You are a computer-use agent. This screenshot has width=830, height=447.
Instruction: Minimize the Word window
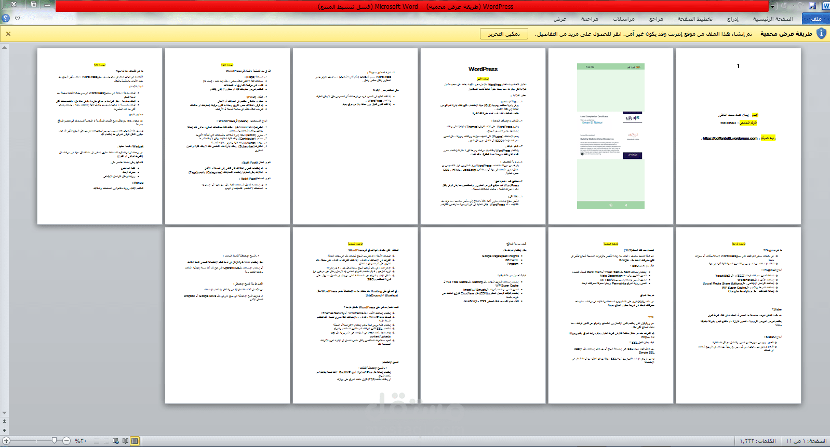click(x=47, y=4)
